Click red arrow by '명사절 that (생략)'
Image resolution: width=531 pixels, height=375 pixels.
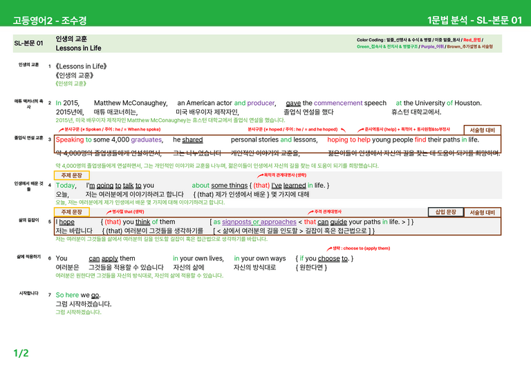(x=109, y=212)
